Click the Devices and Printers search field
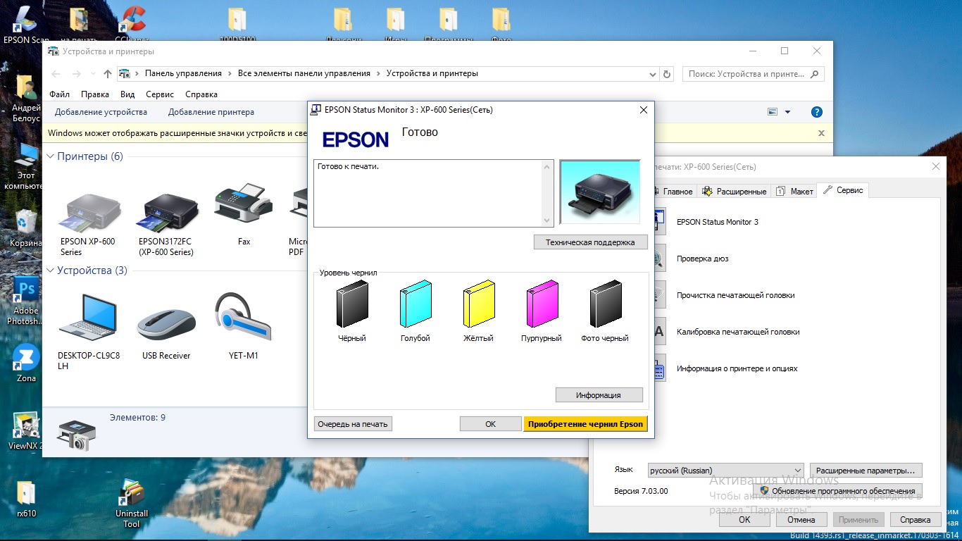This screenshot has width=962, height=541. coord(753,73)
